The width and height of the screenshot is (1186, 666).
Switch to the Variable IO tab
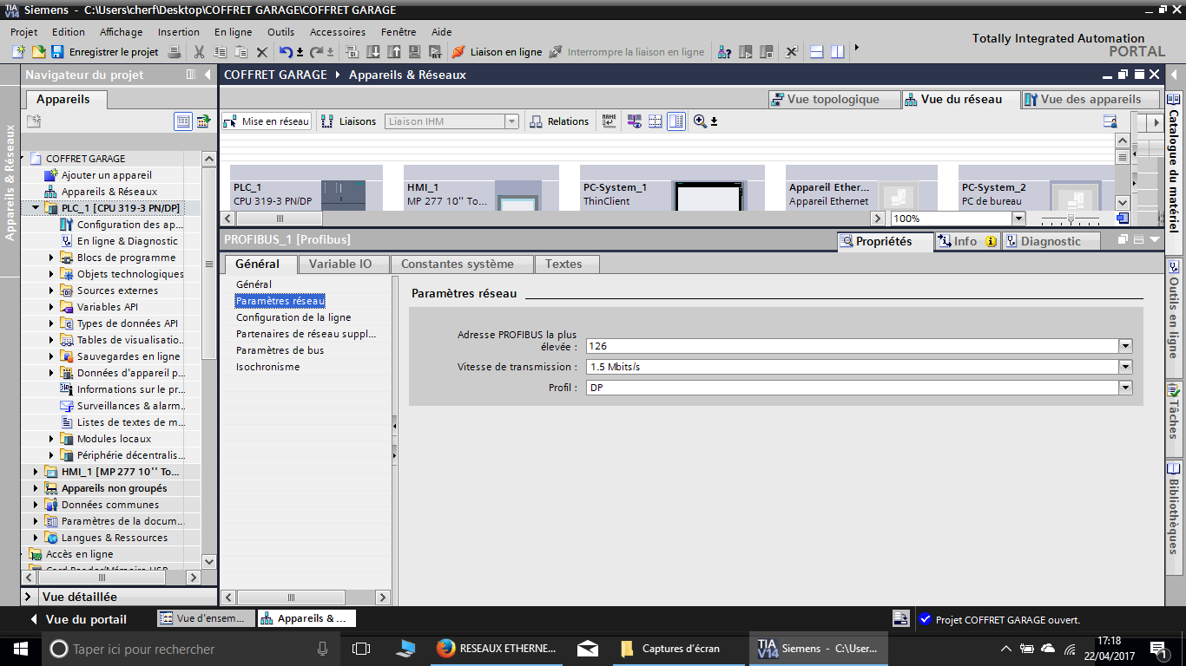(x=340, y=264)
